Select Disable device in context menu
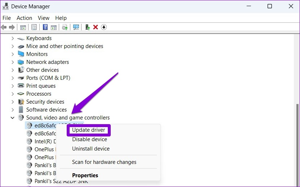Viewport: 300px width, 187px height. (x=89, y=139)
